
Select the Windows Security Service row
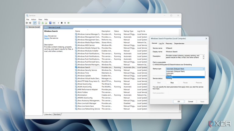pos(111,70)
